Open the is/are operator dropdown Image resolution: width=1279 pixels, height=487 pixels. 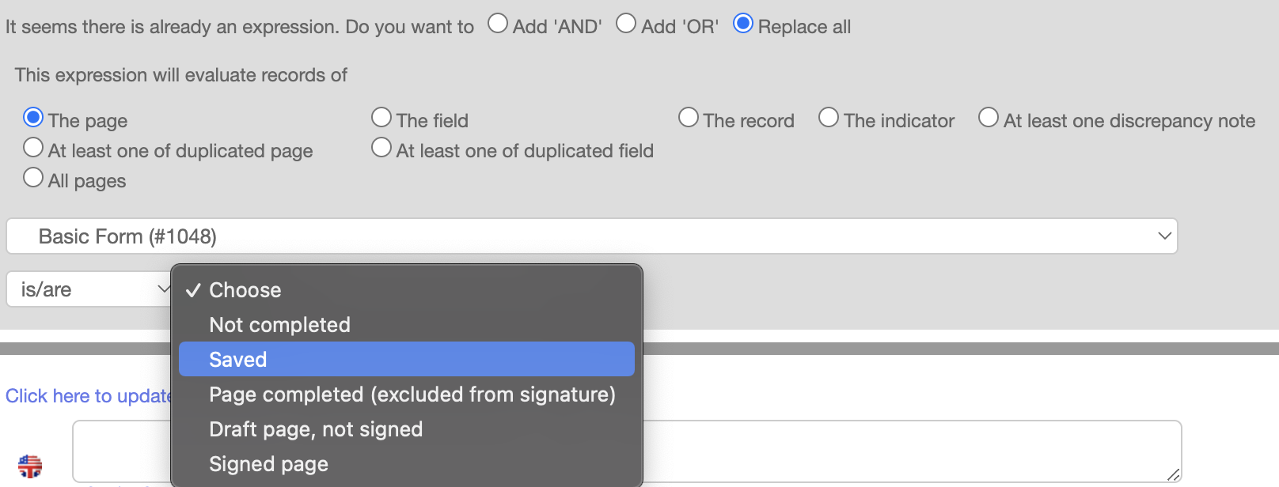[89, 290]
